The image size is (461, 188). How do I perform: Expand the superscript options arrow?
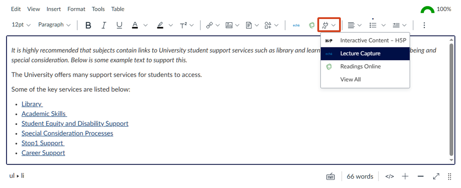pyautogui.click(x=191, y=25)
